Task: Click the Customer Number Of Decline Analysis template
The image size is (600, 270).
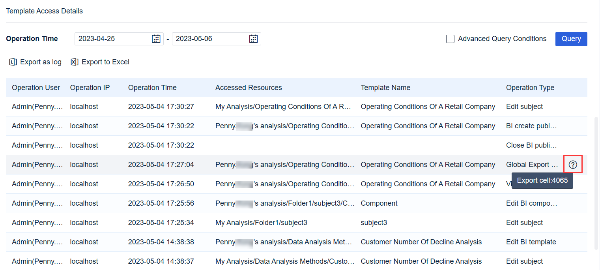Action: 421,242
